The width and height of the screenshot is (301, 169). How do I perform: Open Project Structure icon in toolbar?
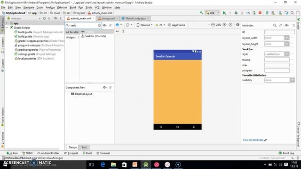[x=286, y=13]
